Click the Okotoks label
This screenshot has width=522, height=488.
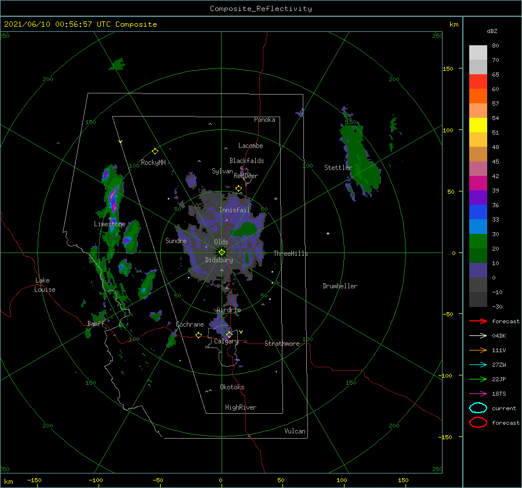pos(232,386)
